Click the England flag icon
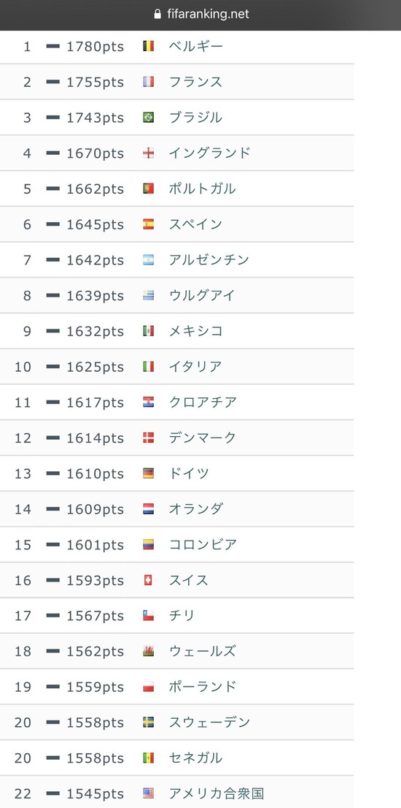The image size is (401, 808). 149,153
